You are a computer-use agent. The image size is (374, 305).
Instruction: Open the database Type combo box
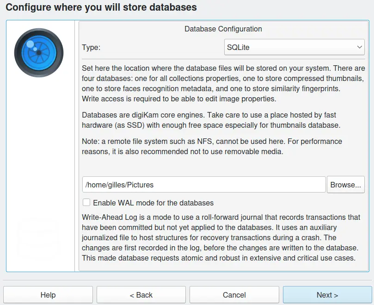coord(294,47)
